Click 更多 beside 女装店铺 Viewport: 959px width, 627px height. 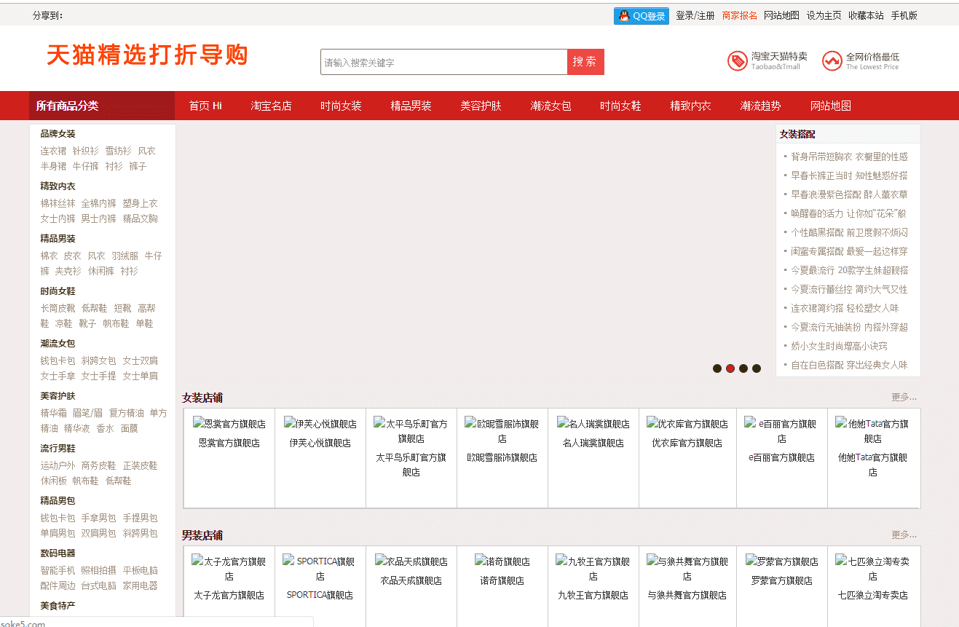pyautogui.click(x=904, y=398)
